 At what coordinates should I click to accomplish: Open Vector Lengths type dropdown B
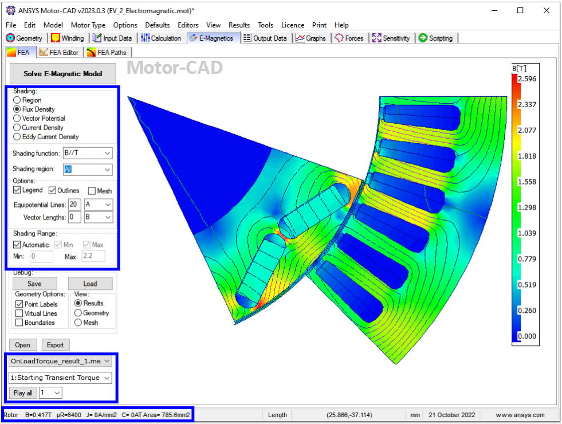coord(99,217)
